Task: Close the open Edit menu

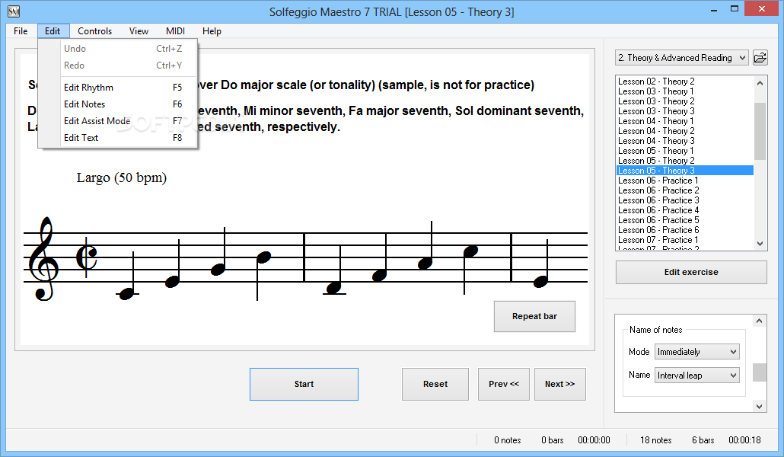Action: point(53,31)
